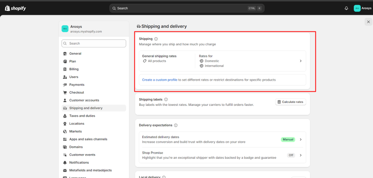The height and width of the screenshot is (178, 373).
Task: Expand General shipping rates chevron
Action: tap(301, 61)
